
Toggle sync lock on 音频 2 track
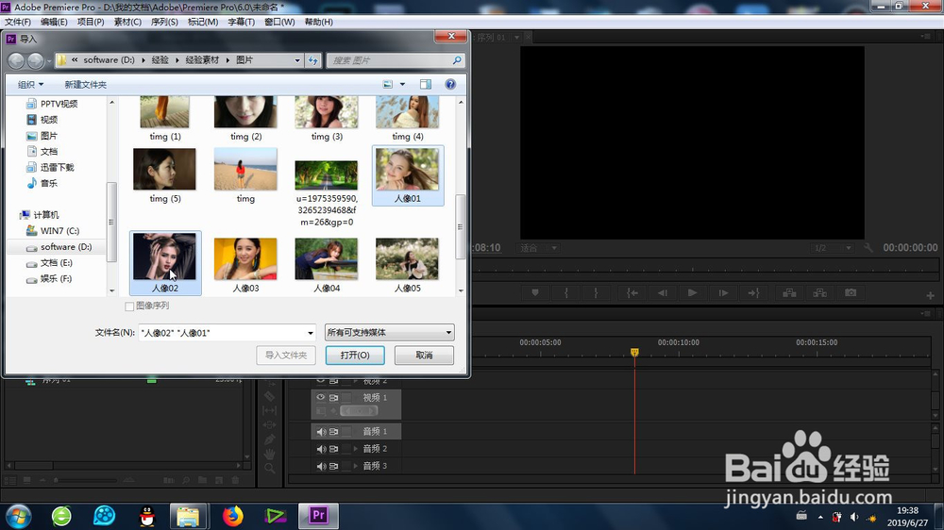333,449
